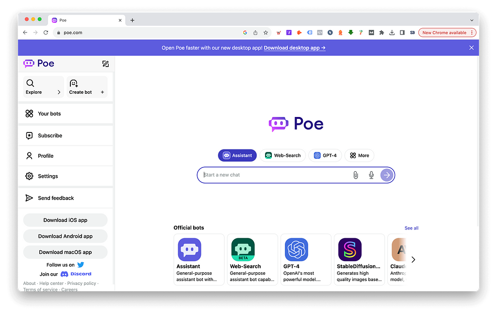Click the Download macOS app button

[66, 252]
